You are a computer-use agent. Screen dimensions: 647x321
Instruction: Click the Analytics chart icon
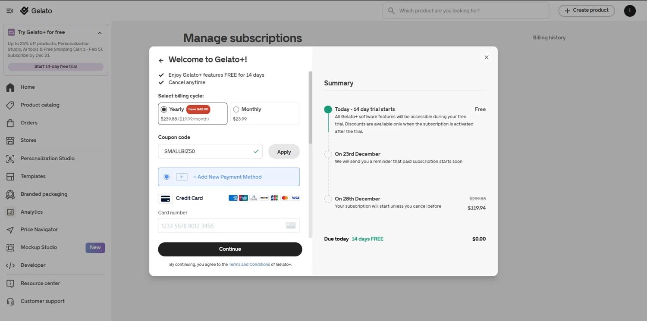[10, 212]
